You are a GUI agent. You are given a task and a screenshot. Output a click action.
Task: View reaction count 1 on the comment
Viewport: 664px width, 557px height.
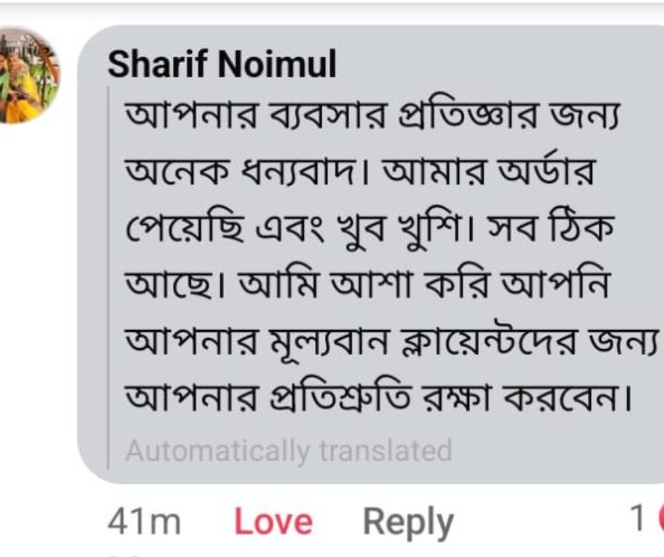pos(638,521)
